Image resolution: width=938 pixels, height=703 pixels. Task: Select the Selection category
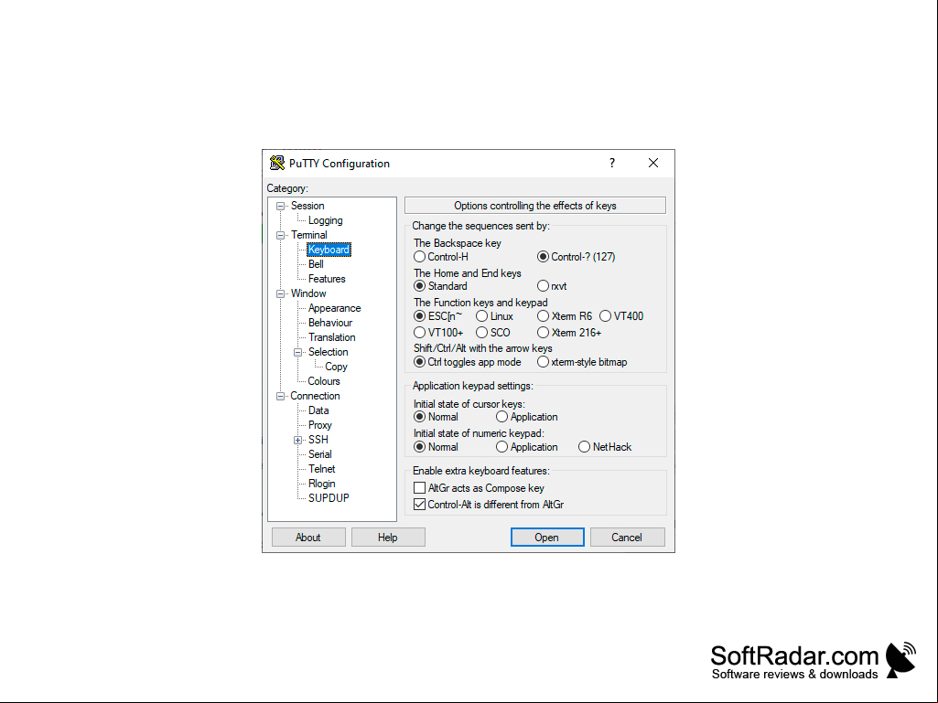pos(328,352)
